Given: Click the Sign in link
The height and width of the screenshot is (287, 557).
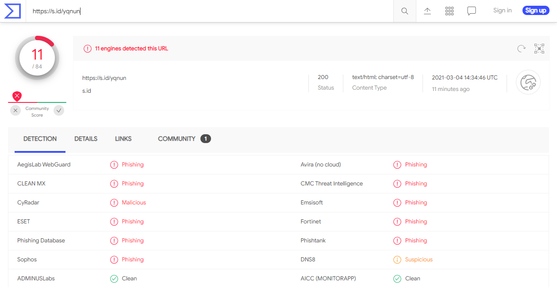Looking at the screenshot, I should [x=502, y=11].
